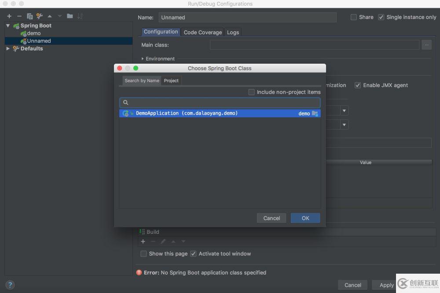440x293 pixels.
Task: Copy configuration using the duplicate icon
Action: tap(29, 16)
